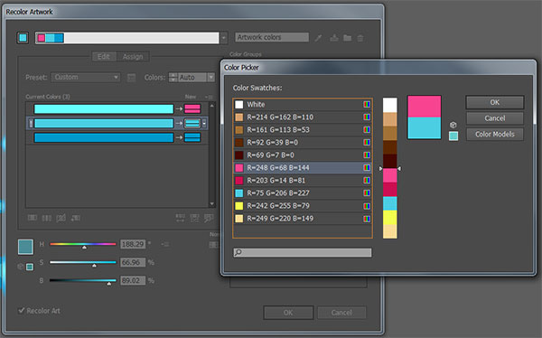Switch to the Edit tab
This screenshot has height=338, width=542.
[x=104, y=56]
